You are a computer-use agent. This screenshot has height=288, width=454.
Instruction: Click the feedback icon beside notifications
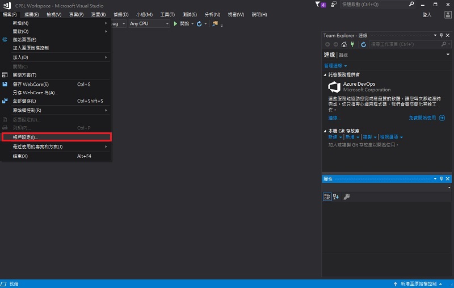click(x=334, y=5)
